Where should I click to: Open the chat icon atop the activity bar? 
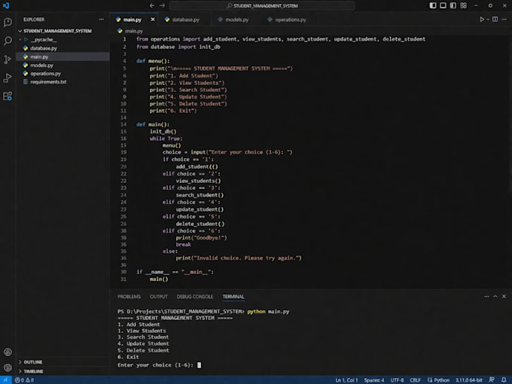[x=8, y=22]
